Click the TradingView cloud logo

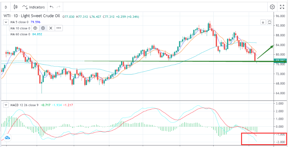(7, 137)
